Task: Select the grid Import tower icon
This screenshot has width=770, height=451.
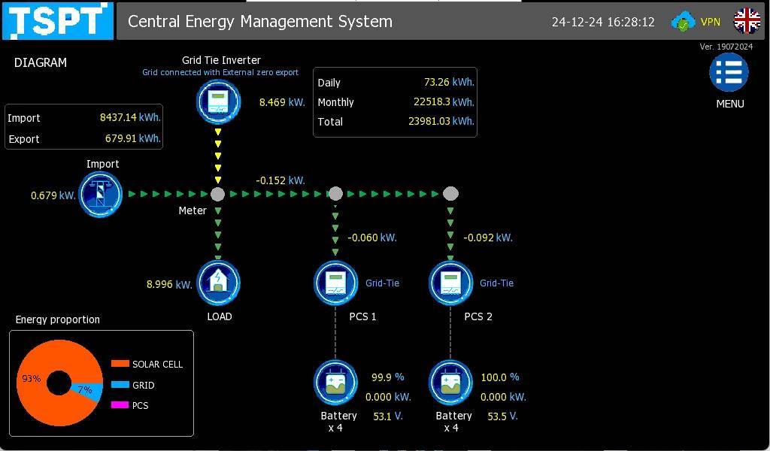Action: 101,195
